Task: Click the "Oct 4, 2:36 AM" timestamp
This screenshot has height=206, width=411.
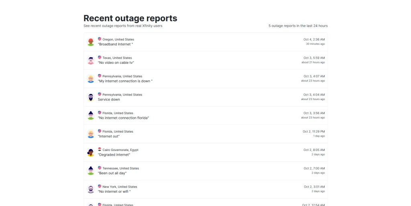Action: click(x=314, y=39)
